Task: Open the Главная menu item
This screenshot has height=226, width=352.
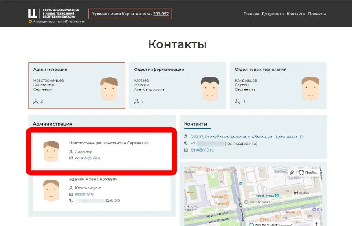Action: click(x=251, y=14)
